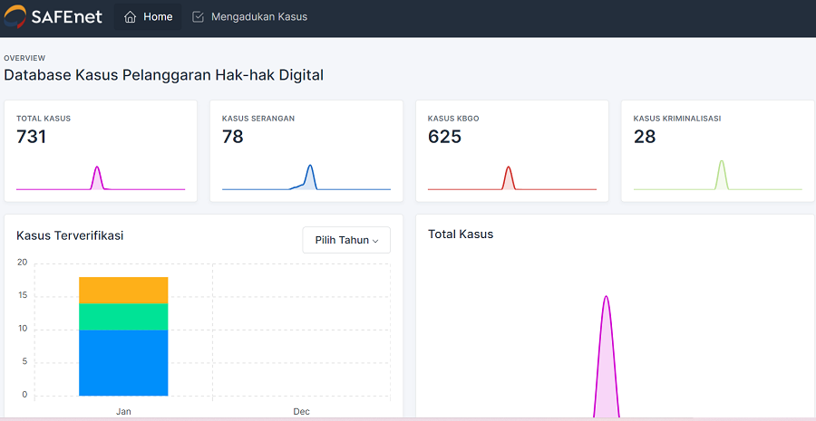Click the orange bar segment for Jan
This screenshot has height=421, width=816.
123,290
